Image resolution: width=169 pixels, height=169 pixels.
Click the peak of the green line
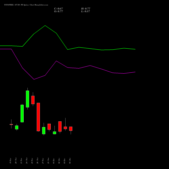click(45, 26)
